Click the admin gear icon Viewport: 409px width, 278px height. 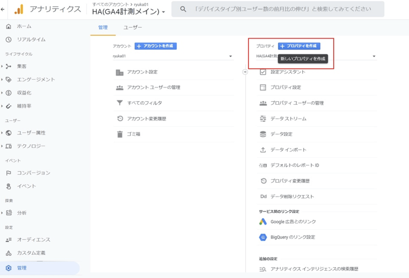click(x=9, y=268)
